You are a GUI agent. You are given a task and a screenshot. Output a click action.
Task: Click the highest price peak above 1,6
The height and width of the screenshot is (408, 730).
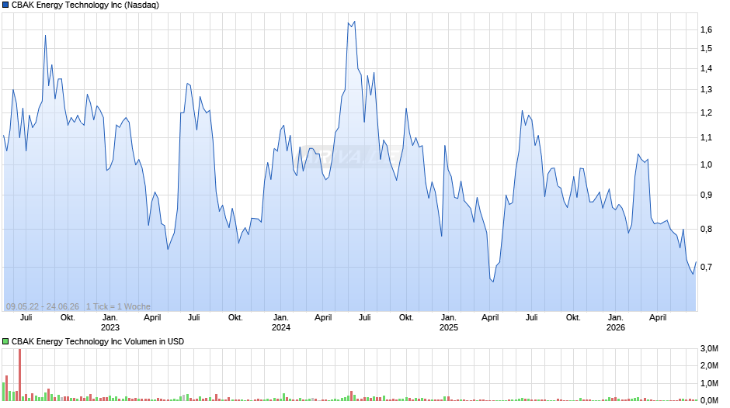pos(355,22)
